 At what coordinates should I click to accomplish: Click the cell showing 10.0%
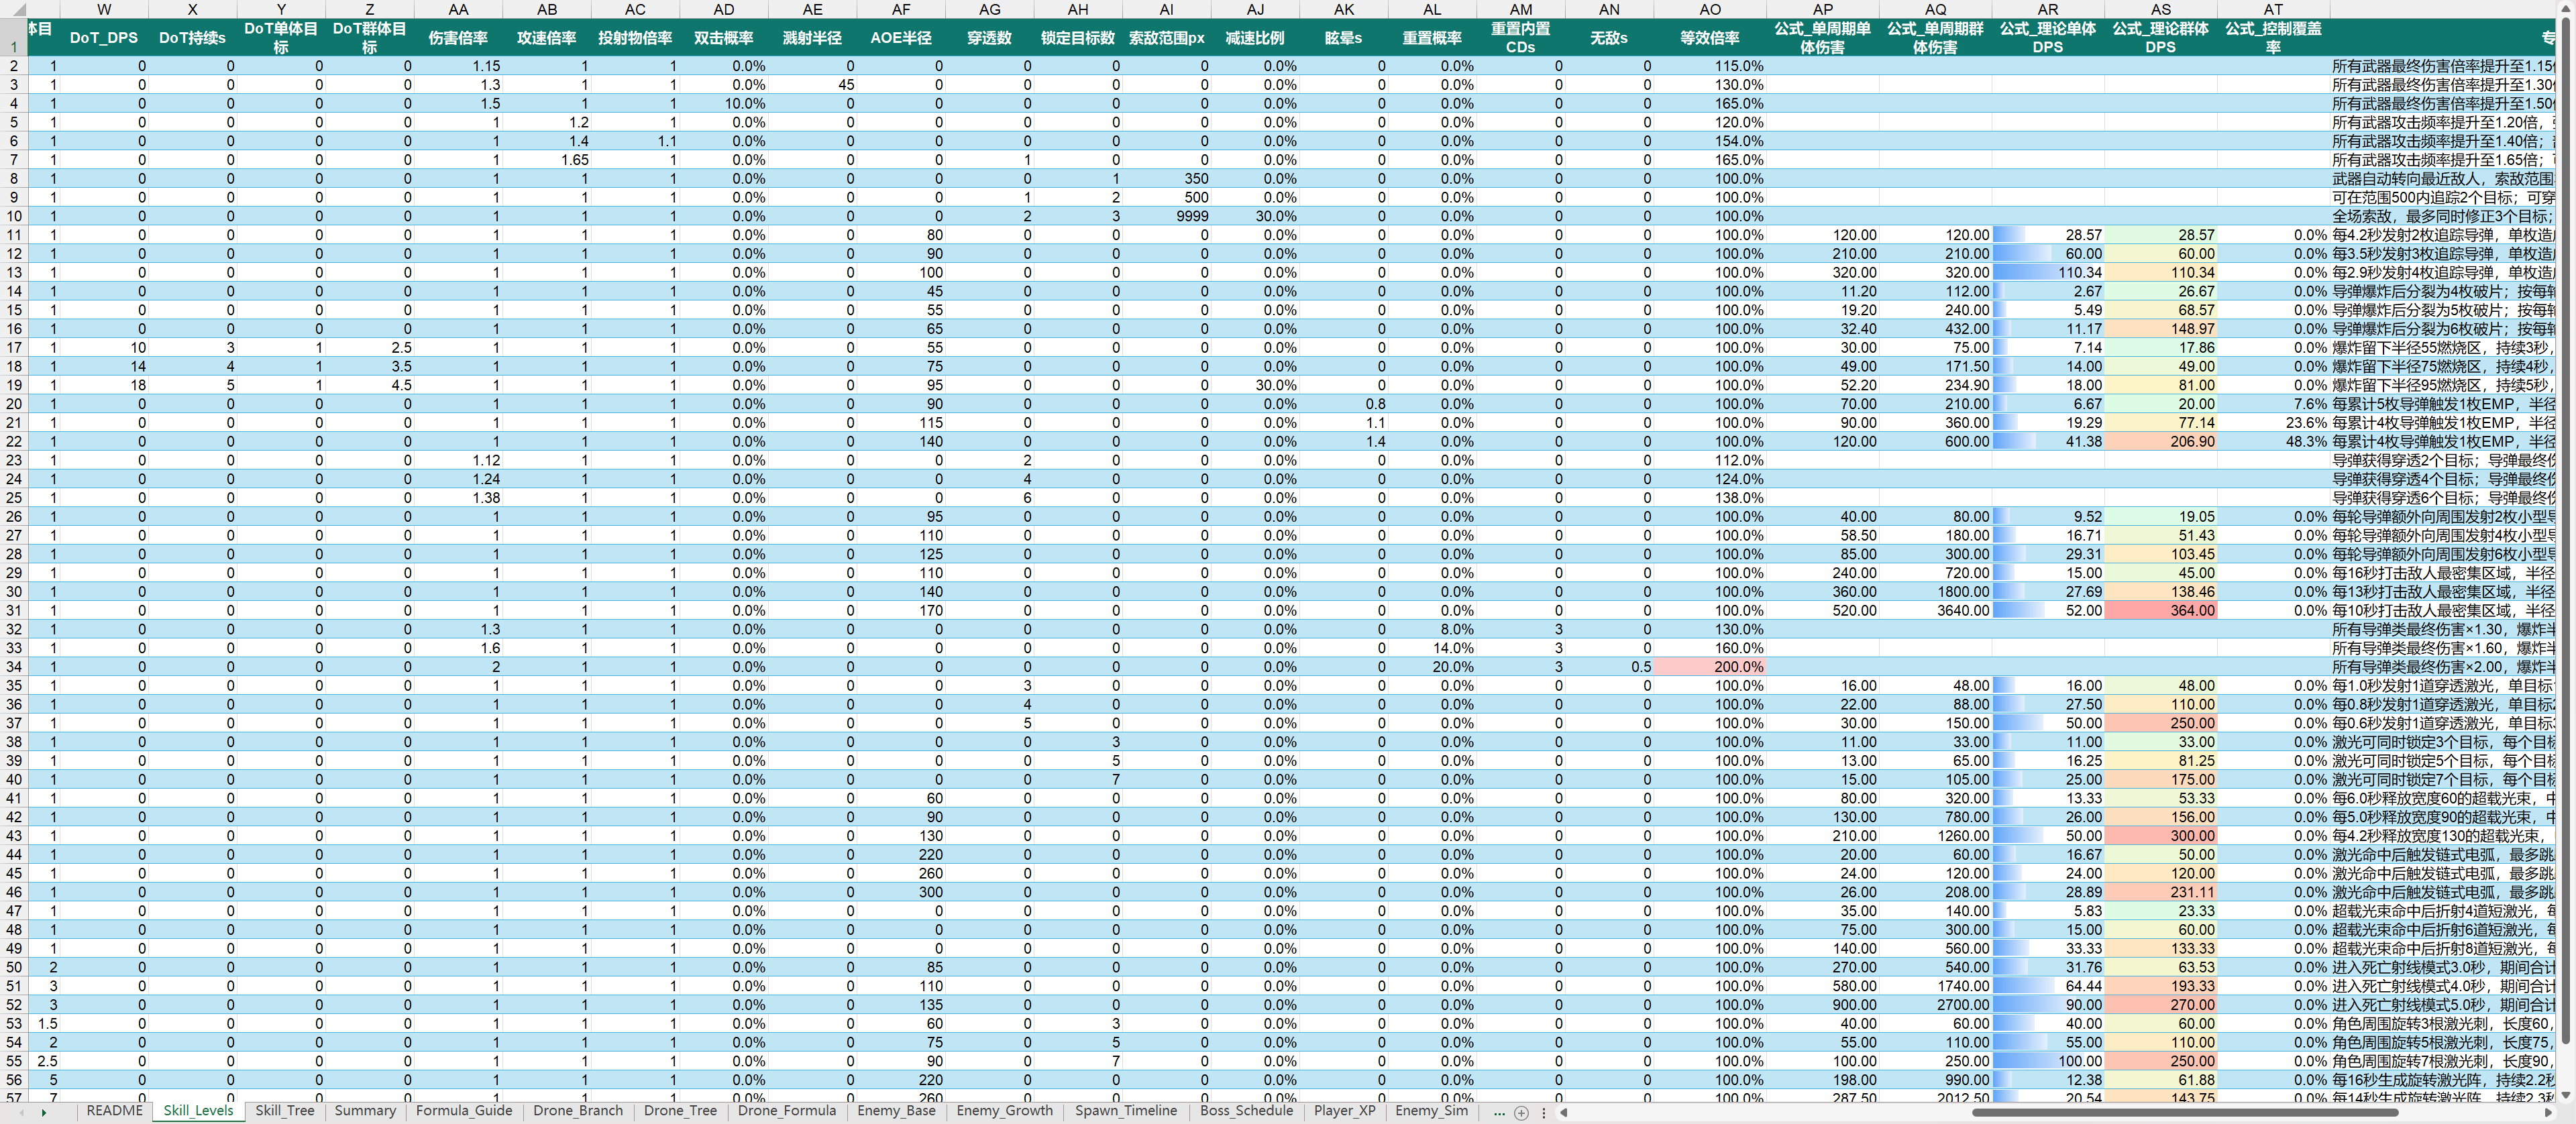pyautogui.click(x=723, y=104)
